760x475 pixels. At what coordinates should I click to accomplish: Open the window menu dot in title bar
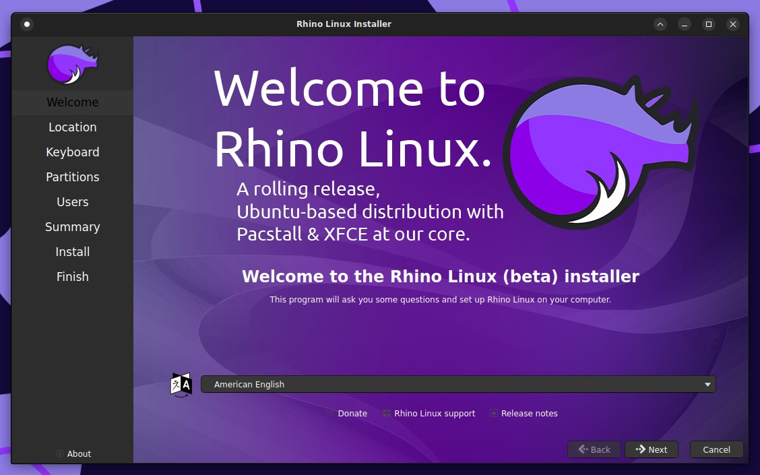coord(27,24)
